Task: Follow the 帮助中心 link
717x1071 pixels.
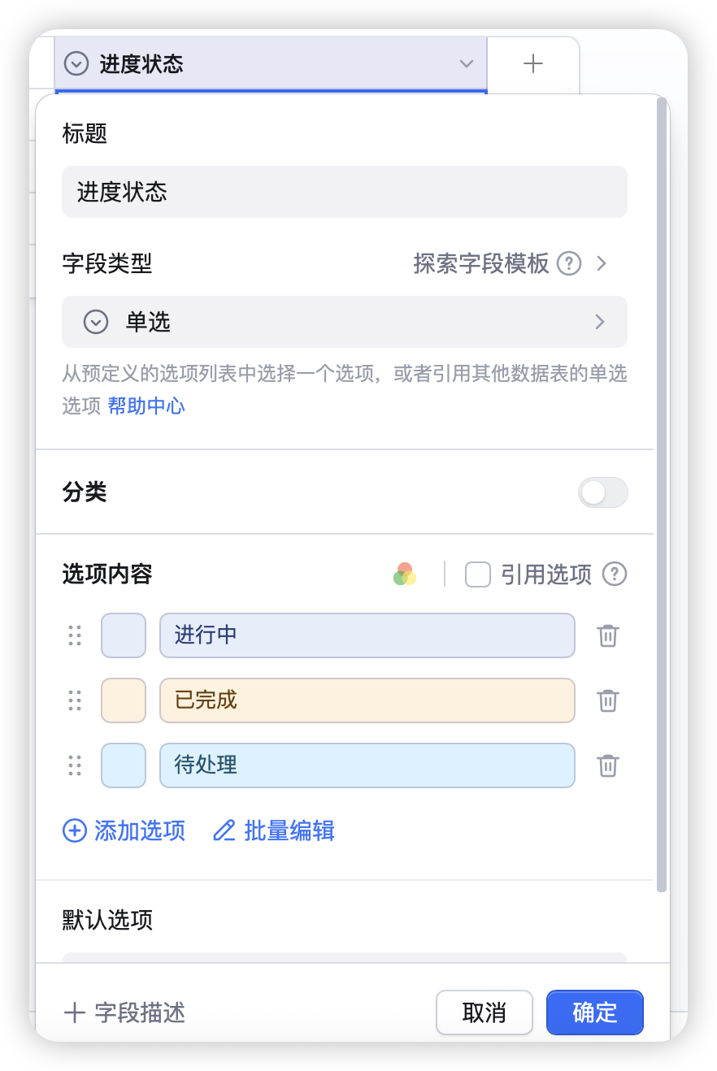Action: coord(146,405)
